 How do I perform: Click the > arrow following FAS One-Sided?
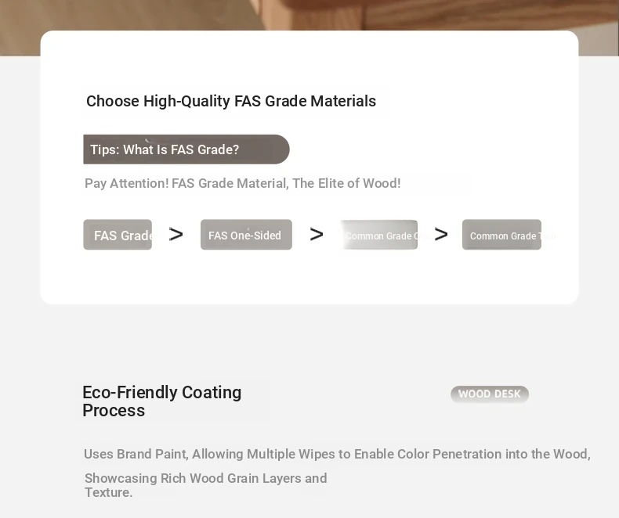click(x=317, y=235)
